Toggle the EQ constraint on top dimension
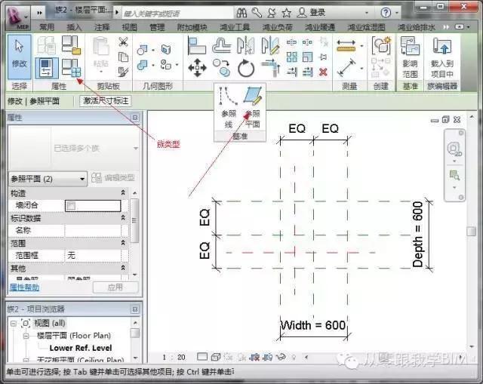The image size is (483, 384). coord(297,129)
